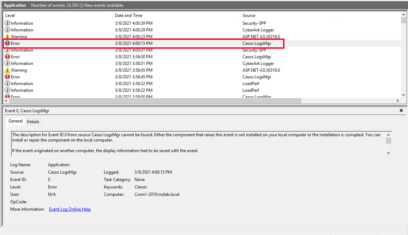Close the event preview pane
Screen dimensions: 408x235
(401, 110)
